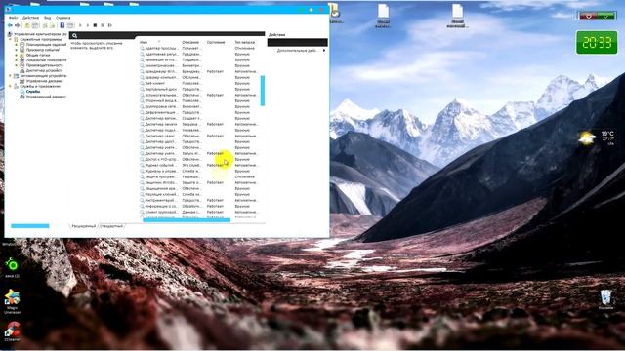Click the Управление дисками tree icon
This screenshot has width=625, height=351.
[x=22, y=81]
